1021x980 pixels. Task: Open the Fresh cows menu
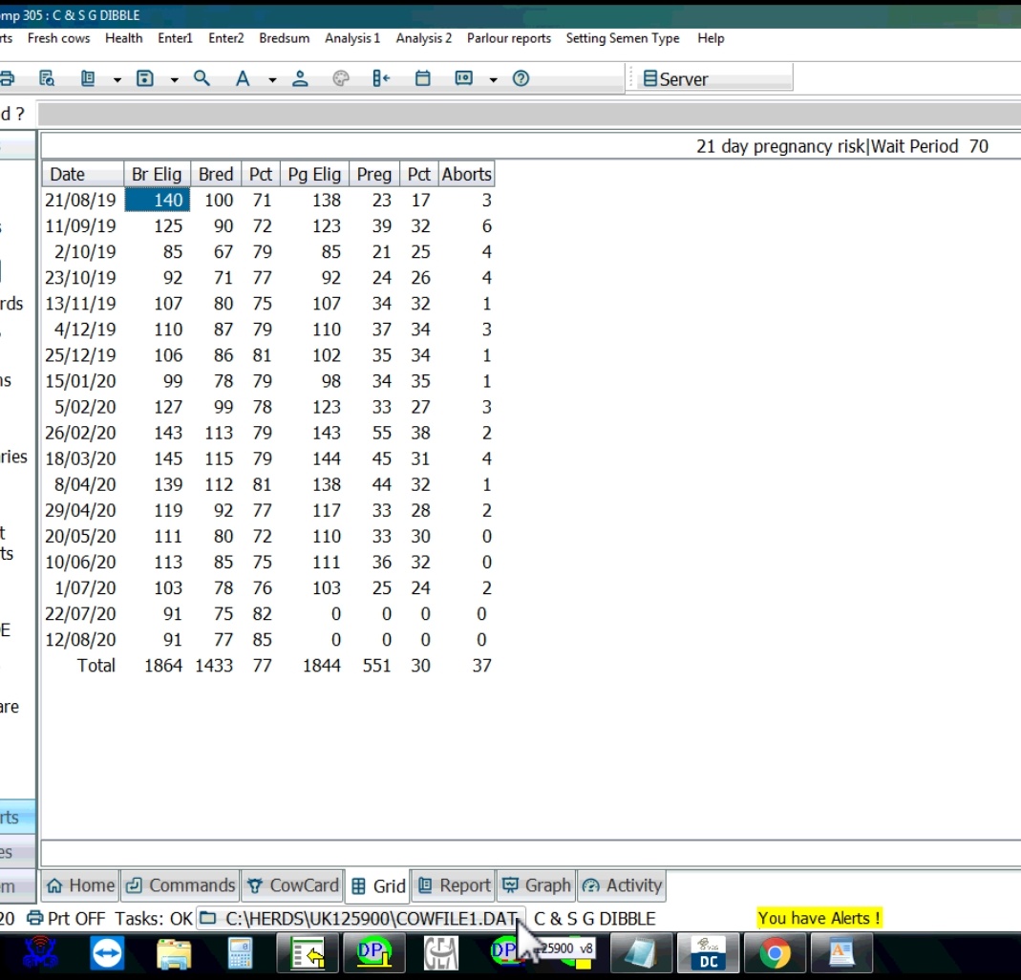[58, 38]
